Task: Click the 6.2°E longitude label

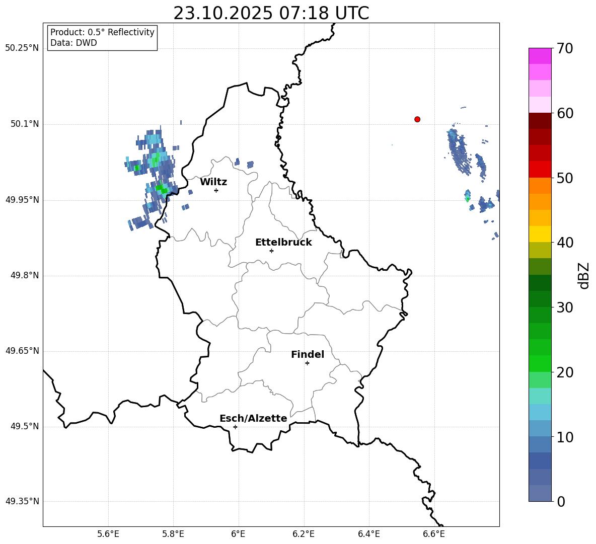Action: [x=304, y=534]
